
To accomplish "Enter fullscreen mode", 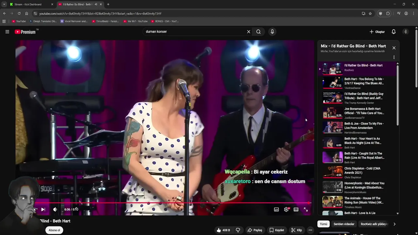I will click(306, 210).
